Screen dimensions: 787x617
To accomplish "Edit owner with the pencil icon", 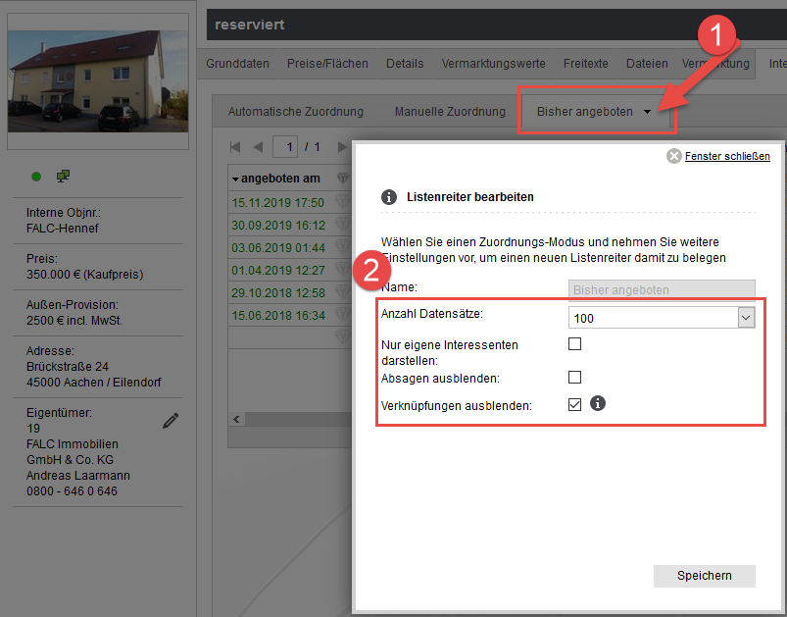I will [171, 421].
